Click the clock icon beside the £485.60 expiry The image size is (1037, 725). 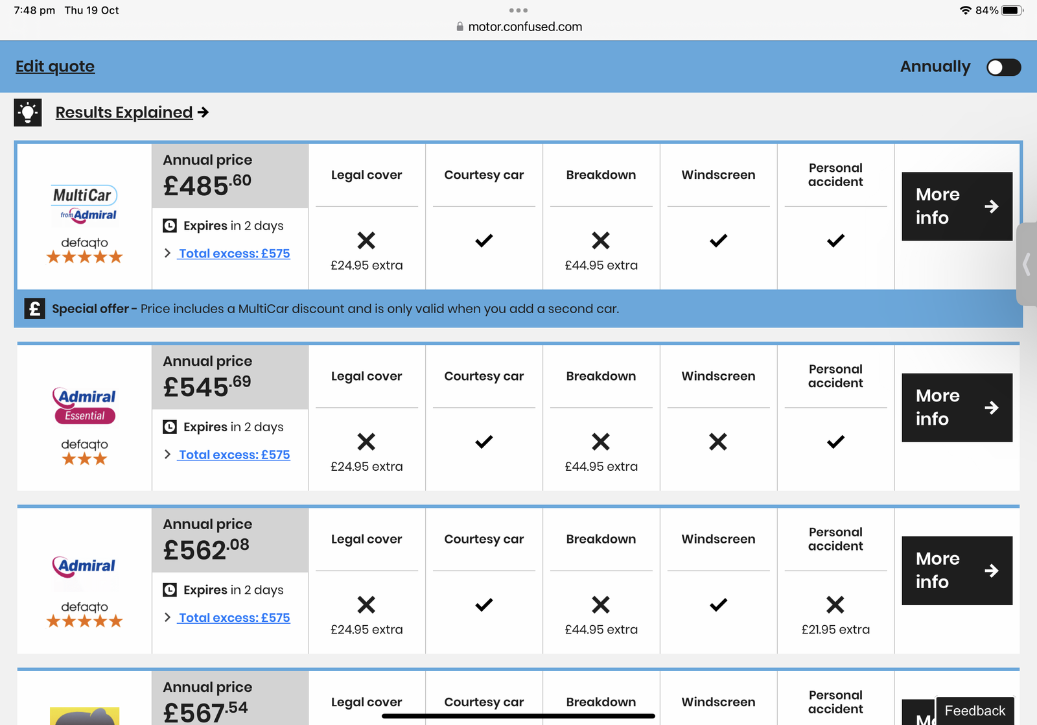tap(170, 226)
